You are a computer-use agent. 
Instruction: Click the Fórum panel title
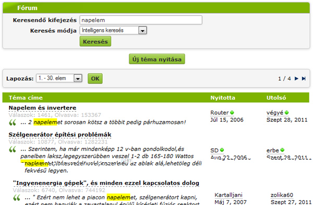coord(27,8)
